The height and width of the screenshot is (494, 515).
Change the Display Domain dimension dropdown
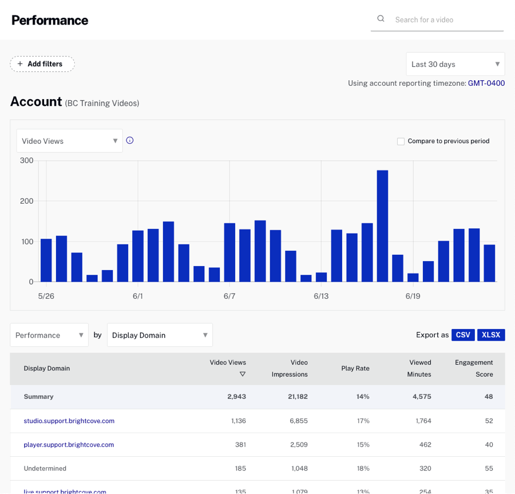pos(159,335)
